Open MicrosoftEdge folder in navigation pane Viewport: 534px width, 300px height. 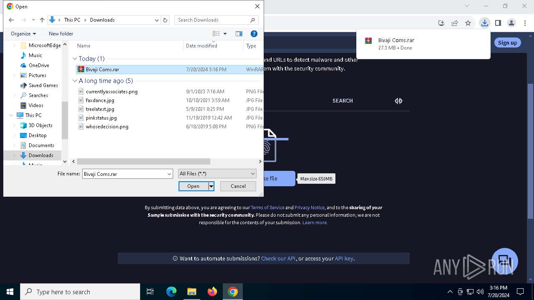click(x=40, y=45)
